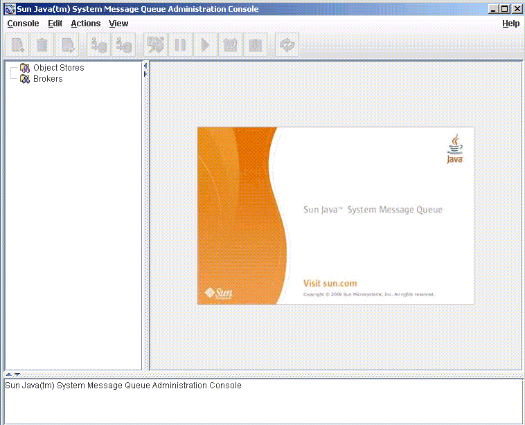This screenshot has height=425, width=525.
Task: Click the Refresh circular-arrows toolbar icon
Action: [x=287, y=45]
